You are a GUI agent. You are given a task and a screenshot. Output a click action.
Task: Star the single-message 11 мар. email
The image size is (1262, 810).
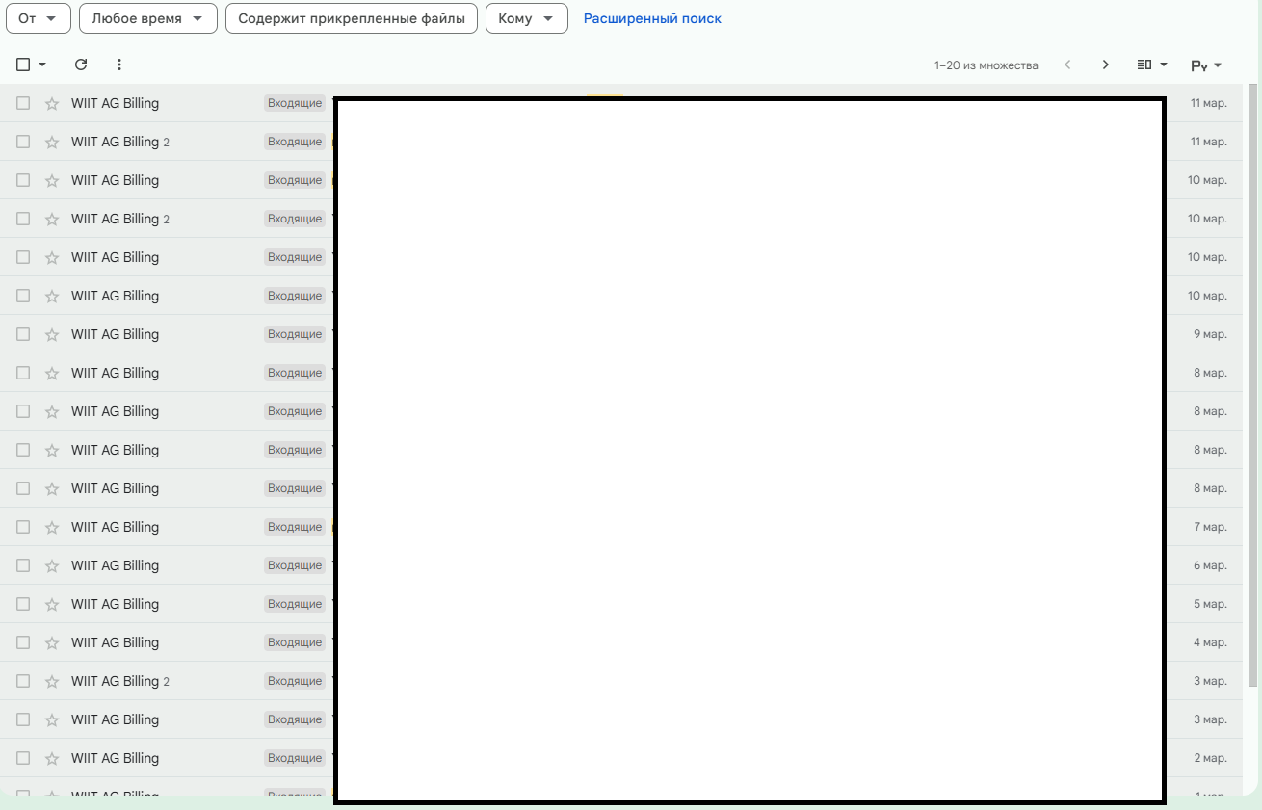click(x=52, y=103)
